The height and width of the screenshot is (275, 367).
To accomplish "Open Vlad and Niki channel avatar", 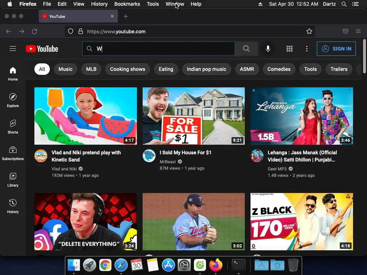I will click(41, 156).
